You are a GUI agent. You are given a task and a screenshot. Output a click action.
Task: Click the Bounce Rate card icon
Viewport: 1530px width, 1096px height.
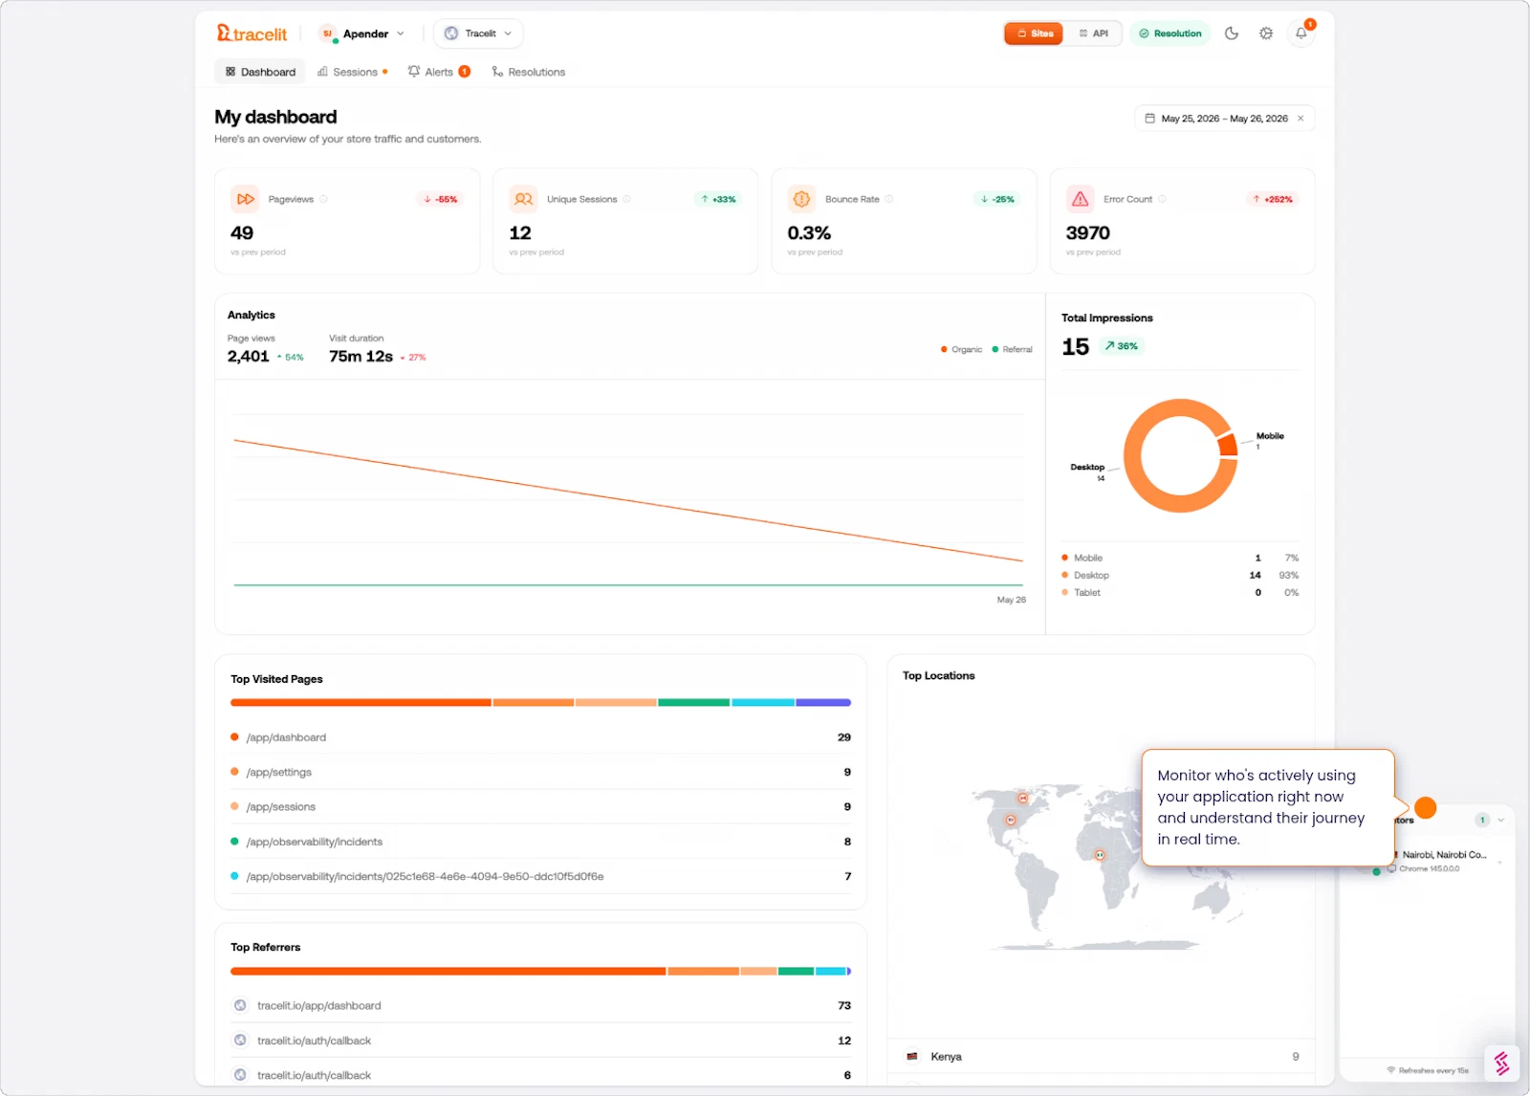click(x=802, y=199)
